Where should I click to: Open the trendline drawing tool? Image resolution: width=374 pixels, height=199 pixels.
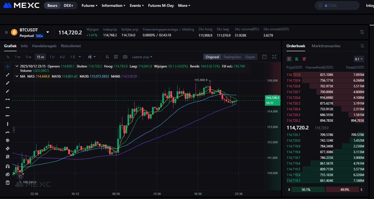[8, 75]
